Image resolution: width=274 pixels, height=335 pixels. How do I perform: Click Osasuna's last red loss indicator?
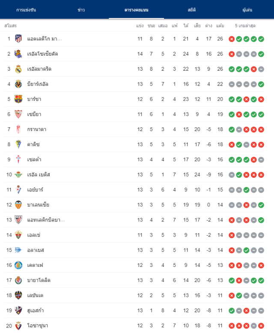point(261,326)
